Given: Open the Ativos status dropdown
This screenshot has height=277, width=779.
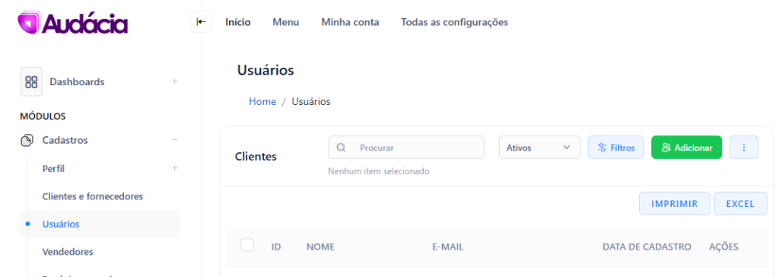Looking at the screenshot, I should click(x=539, y=147).
